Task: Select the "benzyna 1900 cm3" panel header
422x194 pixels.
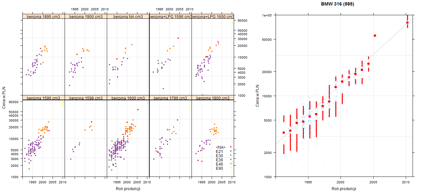Action: [x=86, y=16]
